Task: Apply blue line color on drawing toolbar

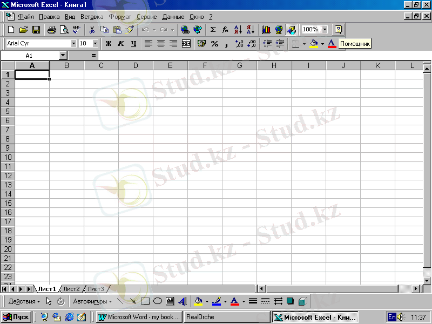Action: click(217, 301)
